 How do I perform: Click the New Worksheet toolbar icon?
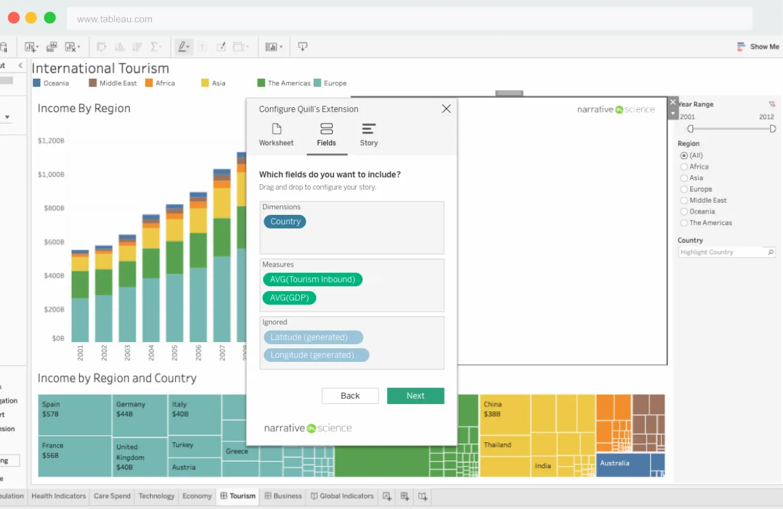tap(30, 47)
